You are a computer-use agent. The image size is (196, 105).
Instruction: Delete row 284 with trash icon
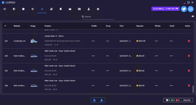pos(189,56)
